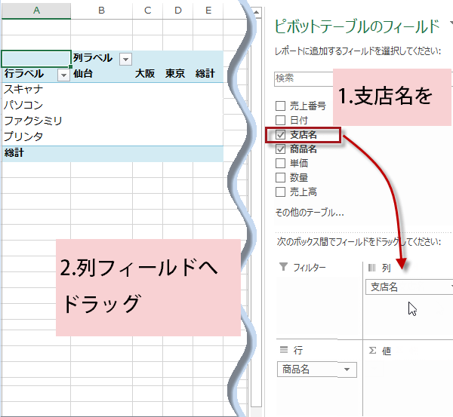This screenshot has width=453, height=417.
Task: Select column A header
Action: pos(36,11)
